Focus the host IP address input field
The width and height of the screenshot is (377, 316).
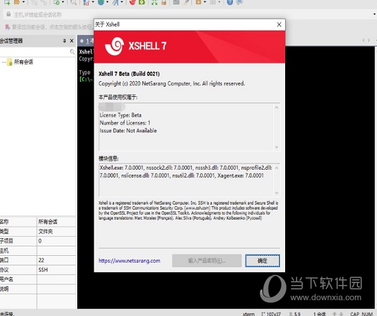pos(188,15)
